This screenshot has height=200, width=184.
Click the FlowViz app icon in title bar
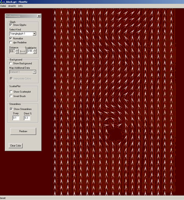1,2
